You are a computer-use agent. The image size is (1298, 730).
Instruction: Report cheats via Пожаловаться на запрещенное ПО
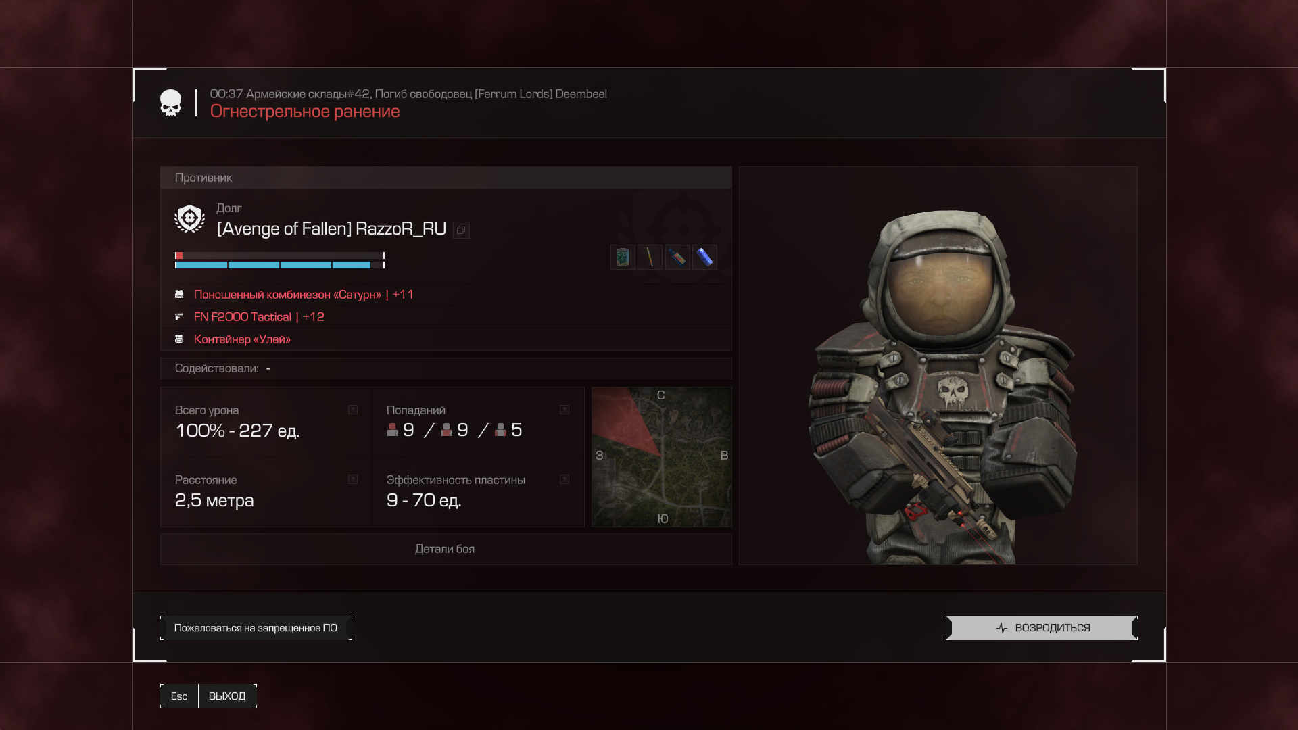[x=256, y=628]
